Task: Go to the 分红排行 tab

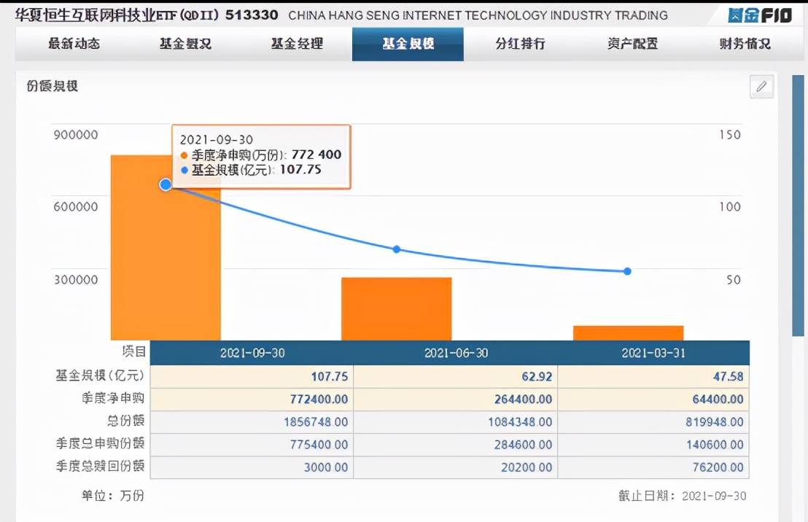Action: [520, 44]
